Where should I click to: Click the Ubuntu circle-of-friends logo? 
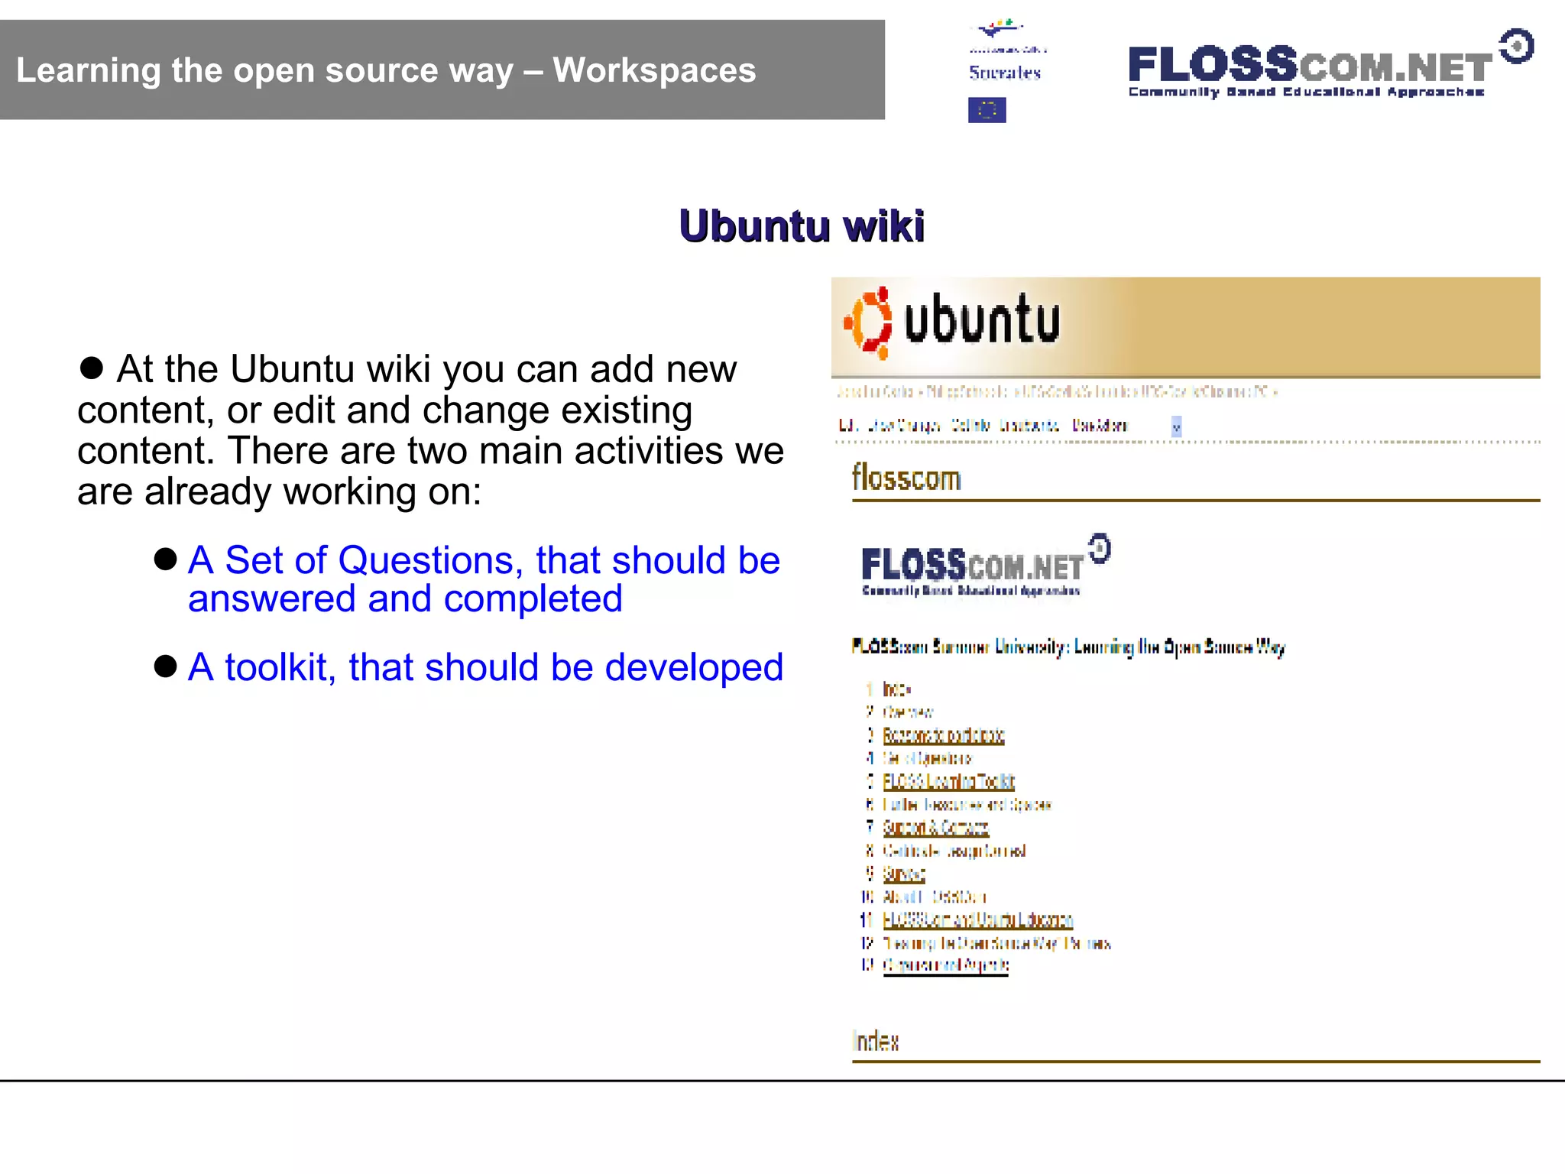coord(867,323)
